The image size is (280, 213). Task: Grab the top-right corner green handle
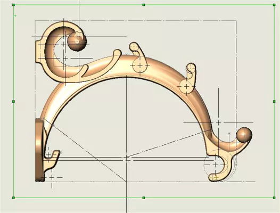274,5
